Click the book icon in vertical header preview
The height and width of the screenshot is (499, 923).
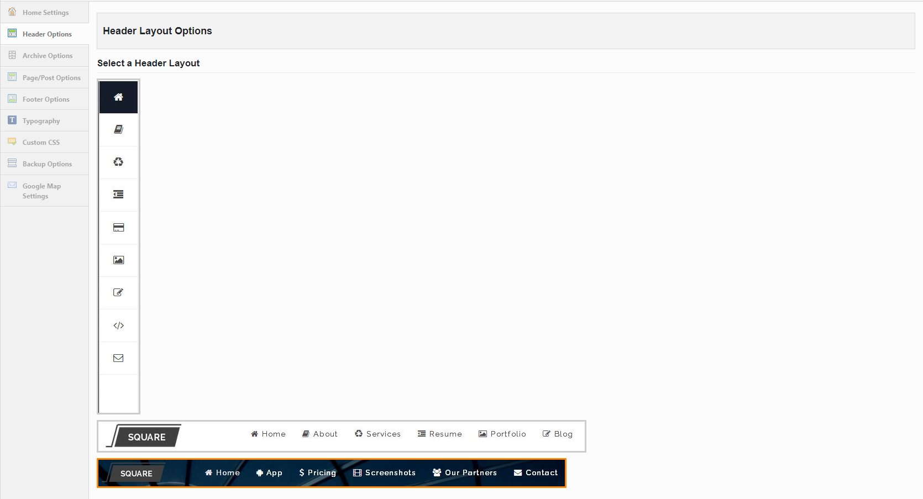(x=118, y=129)
